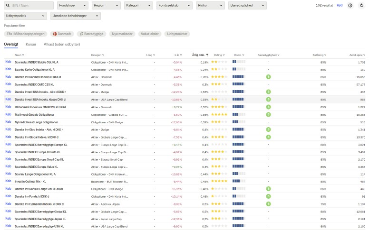Click sort arrow on Årlig omk. column
Viewport: 370px width, 230px height.
click(x=207, y=55)
